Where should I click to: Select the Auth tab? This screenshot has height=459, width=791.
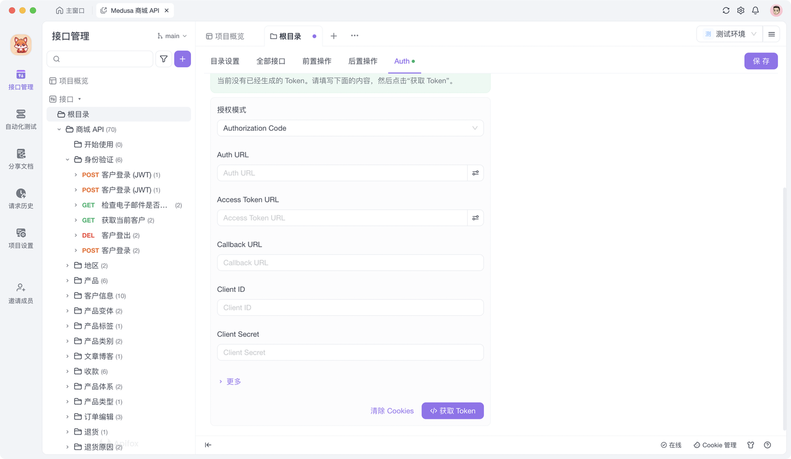404,61
